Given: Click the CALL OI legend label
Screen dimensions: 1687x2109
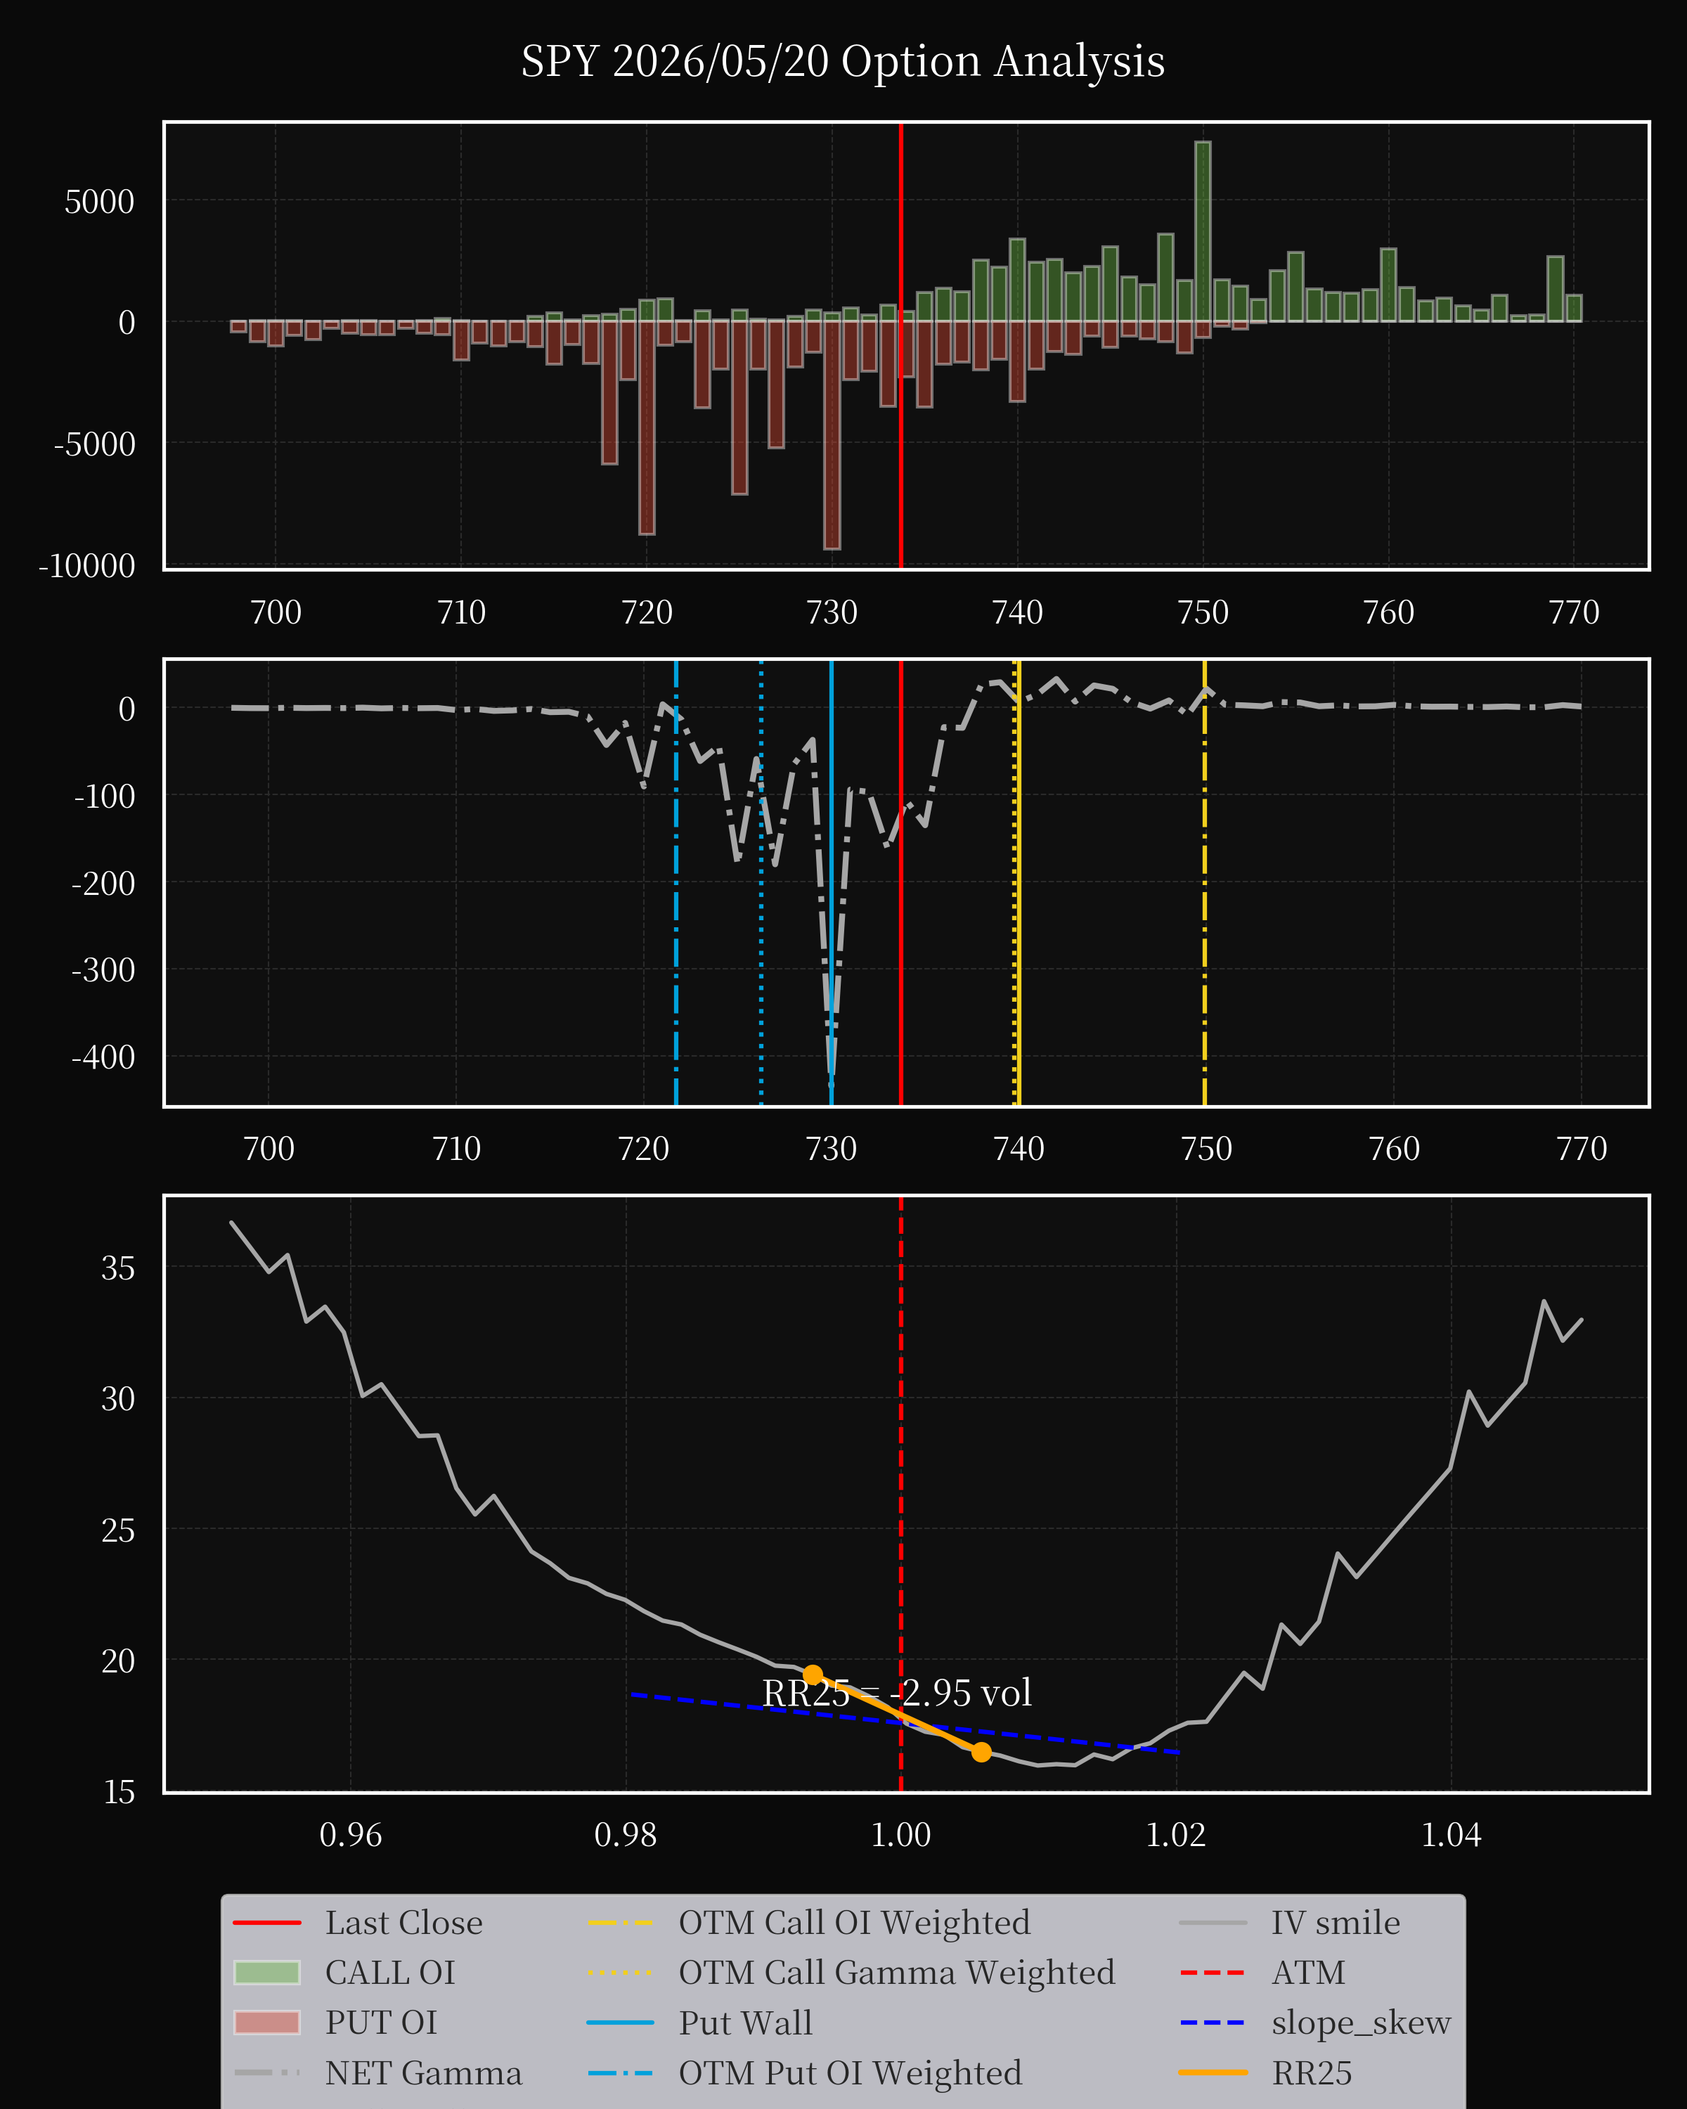Looking at the screenshot, I should point(390,1973).
